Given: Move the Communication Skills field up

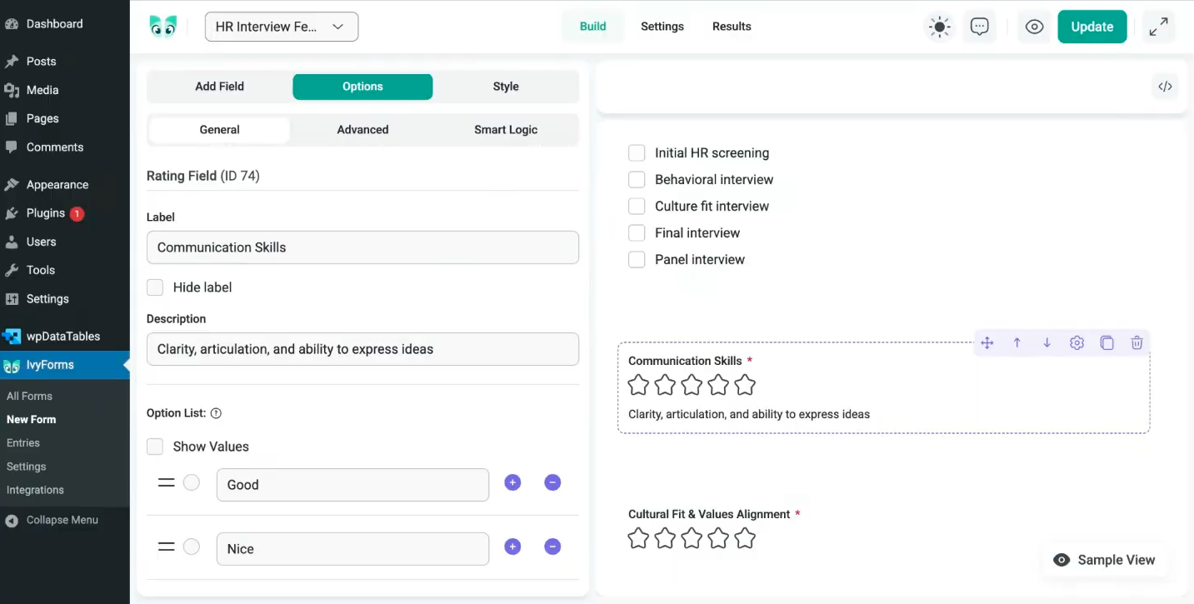Looking at the screenshot, I should [1017, 342].
